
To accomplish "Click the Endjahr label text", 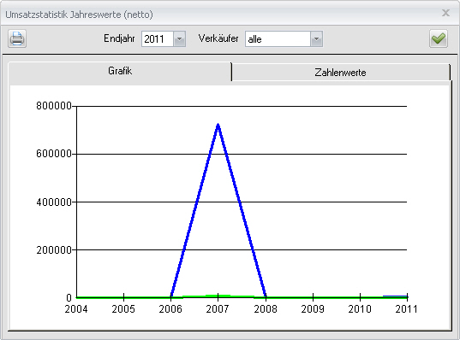I will tap(119, 38).
